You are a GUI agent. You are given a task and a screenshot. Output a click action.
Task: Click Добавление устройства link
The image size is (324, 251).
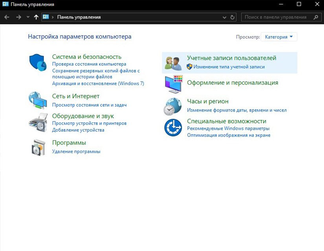[x=78, y=130]
